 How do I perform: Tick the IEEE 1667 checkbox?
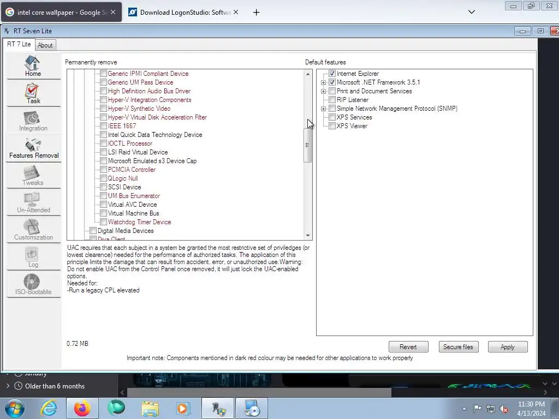pos(103,126)
